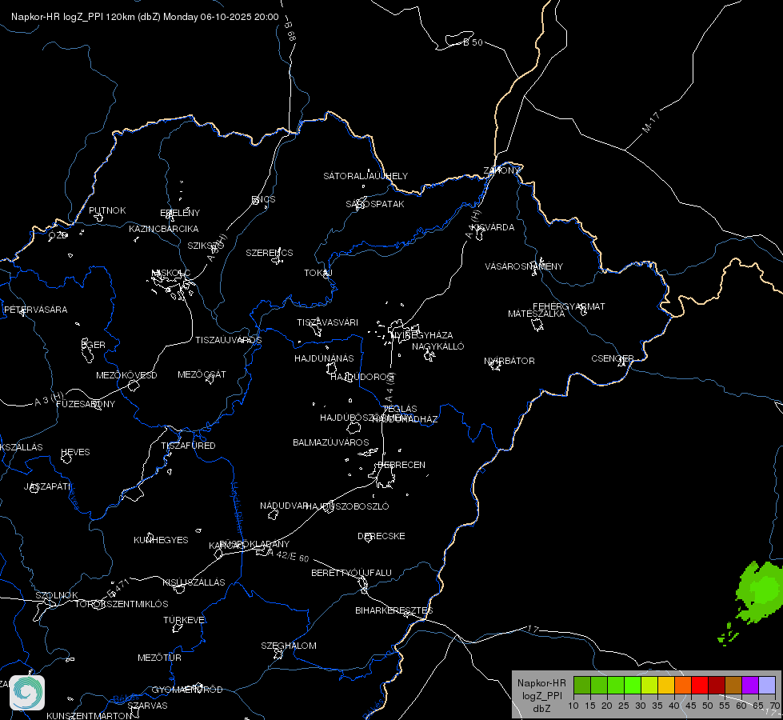
Task: Click the EDELÉNY label
Action: [180, 213]
